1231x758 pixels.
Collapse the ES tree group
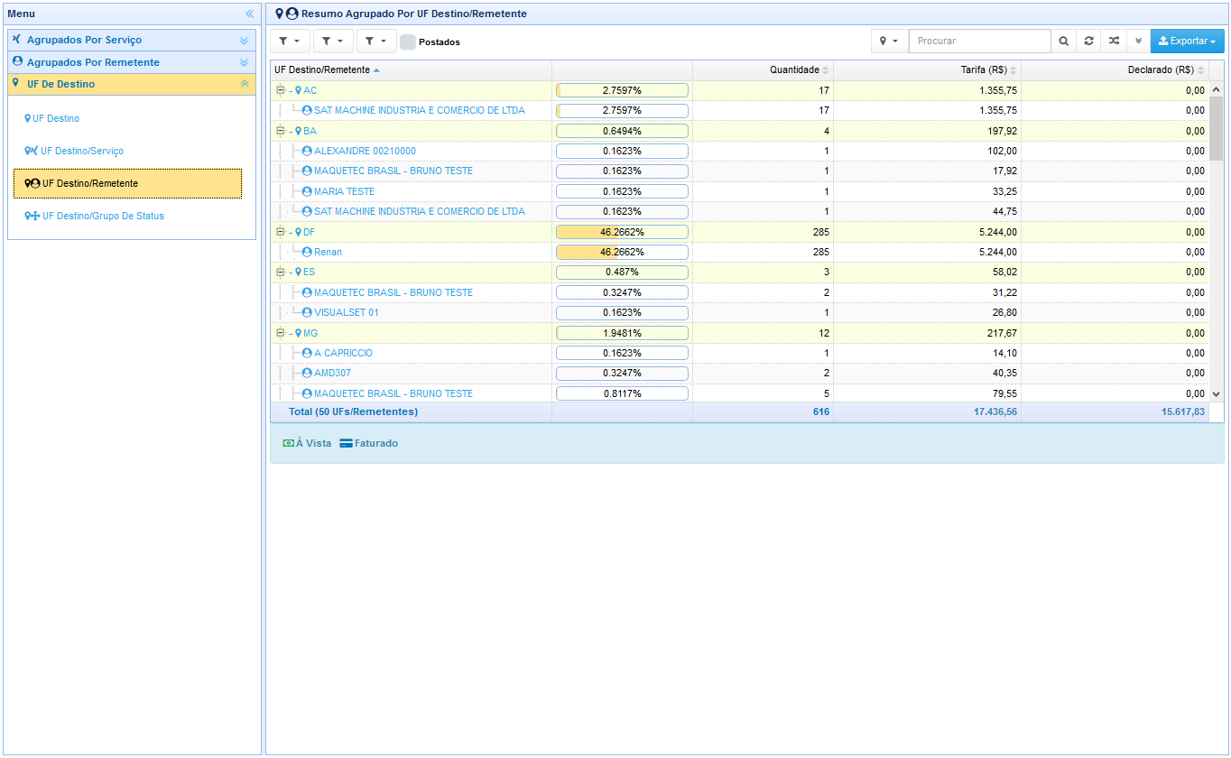(280, 272)
